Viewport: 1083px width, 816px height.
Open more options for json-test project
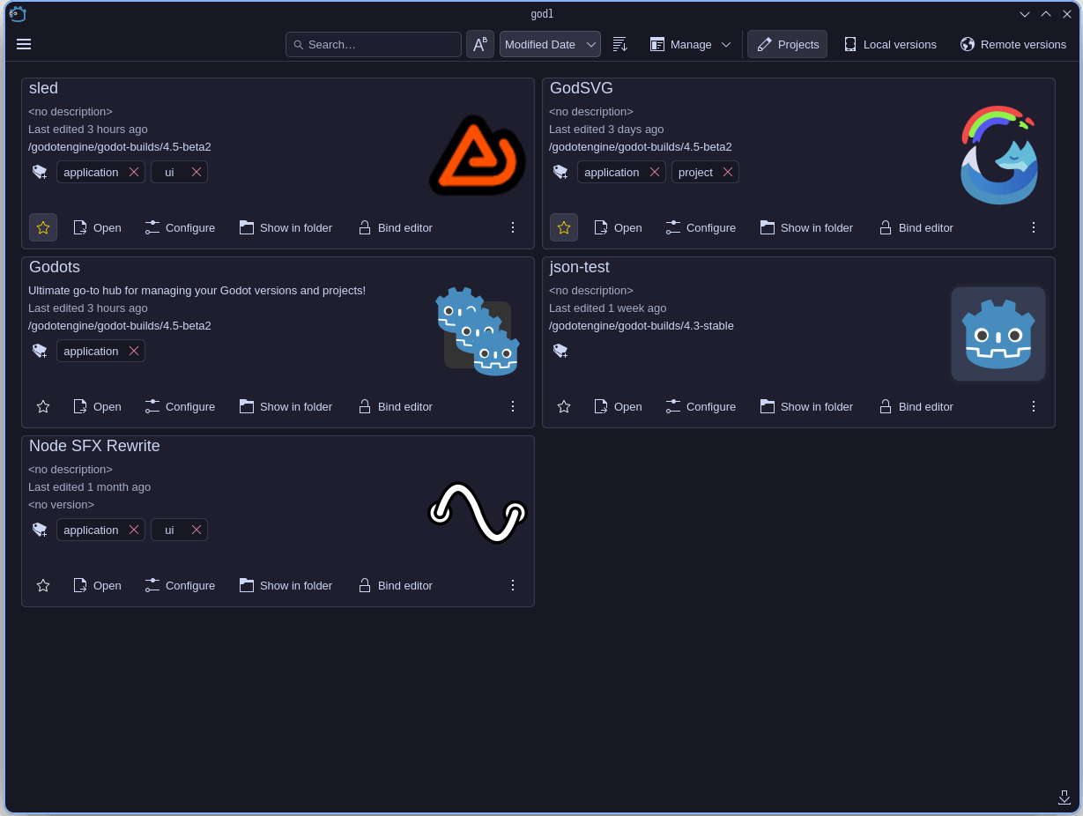1034,406
